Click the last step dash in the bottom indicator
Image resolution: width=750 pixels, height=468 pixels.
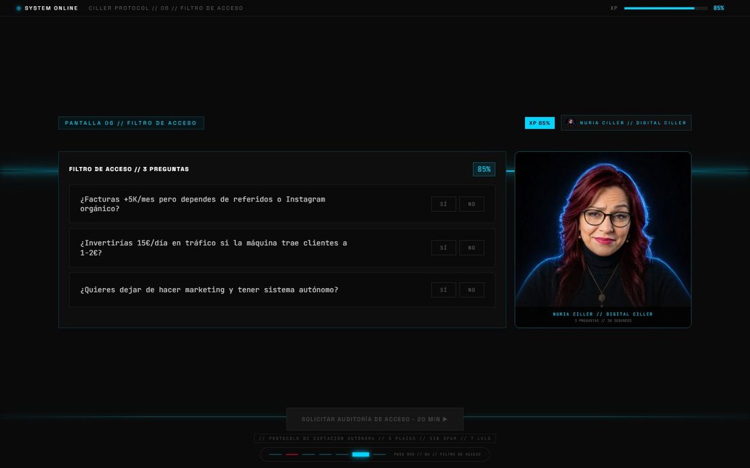click(379, 454)
